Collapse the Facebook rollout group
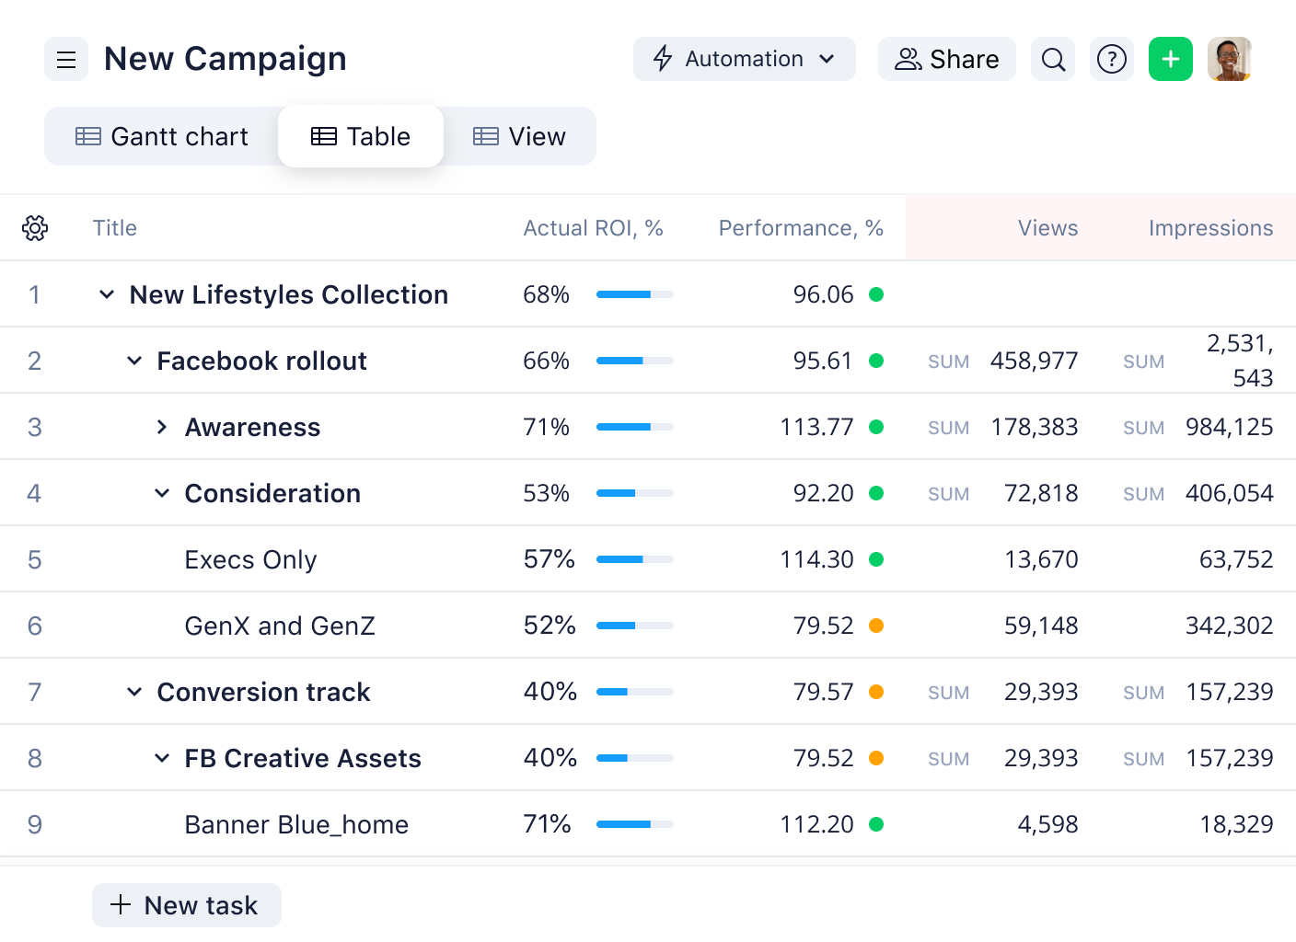Image resolution: width=1296 pixels, height=942 pixels. point(134,361)
